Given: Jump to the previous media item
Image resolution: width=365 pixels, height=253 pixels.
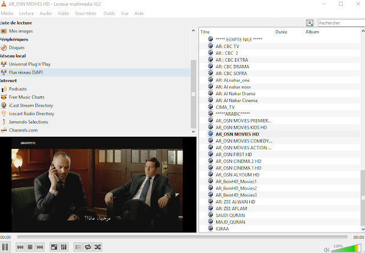Looking at the screenshot, I should point(21,247).
